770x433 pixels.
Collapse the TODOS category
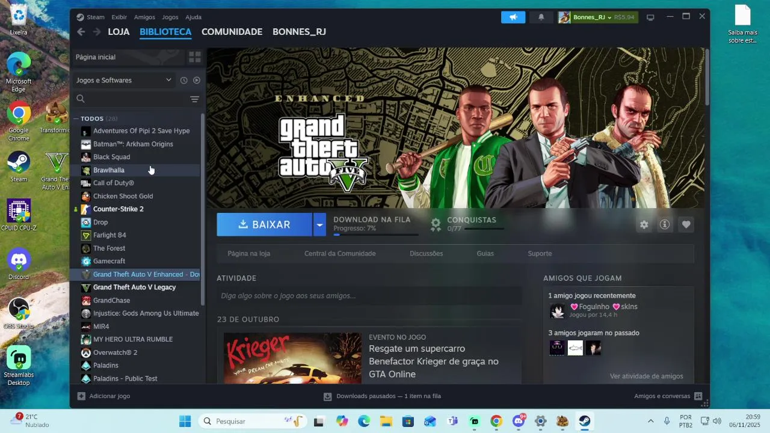[x=76, y=118]
